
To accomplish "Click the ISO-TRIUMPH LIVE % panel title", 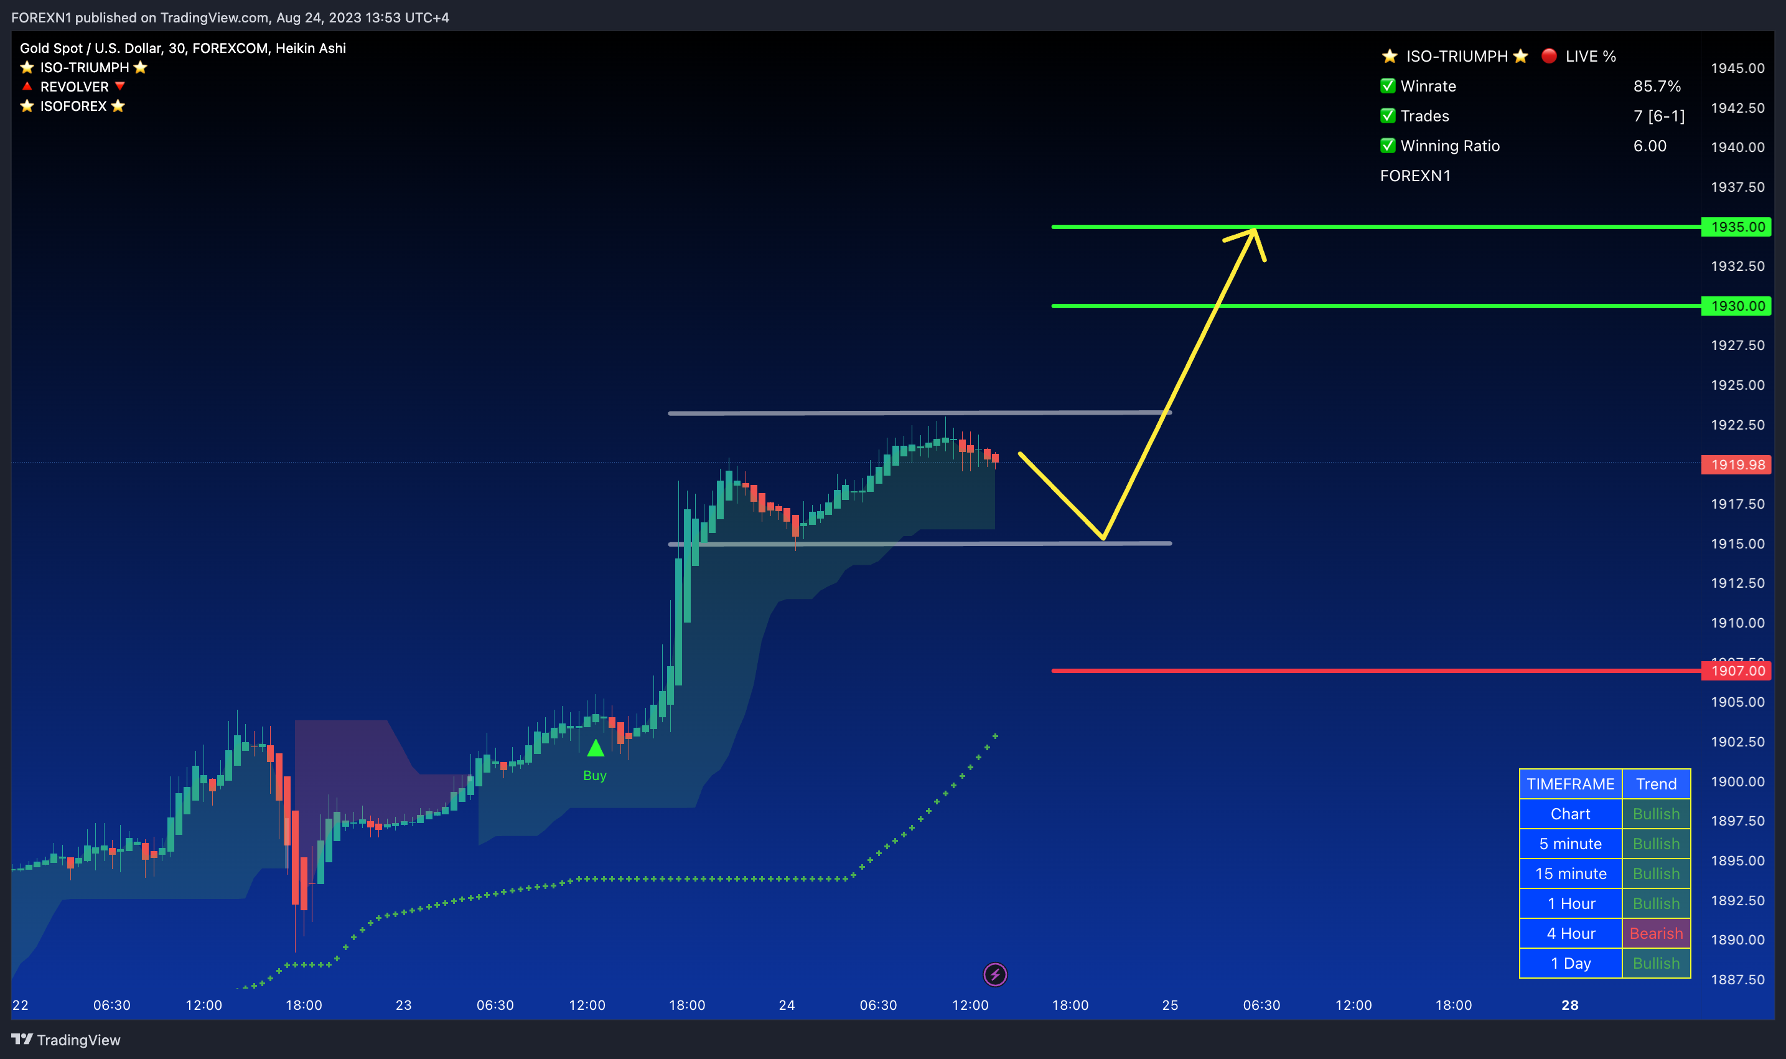I will (x=1498, y=55).
